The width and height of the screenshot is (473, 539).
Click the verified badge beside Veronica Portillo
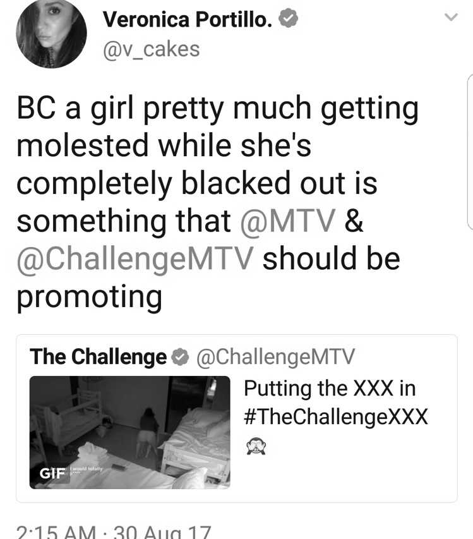pyautogui.click(x=288, y=18)
